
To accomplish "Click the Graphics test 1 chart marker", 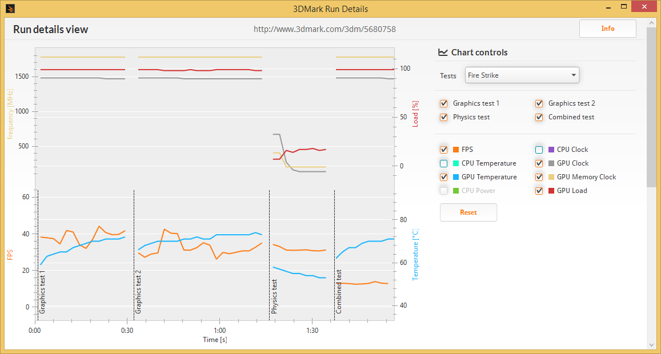I will pyautogui.click(x=42, y=291).
